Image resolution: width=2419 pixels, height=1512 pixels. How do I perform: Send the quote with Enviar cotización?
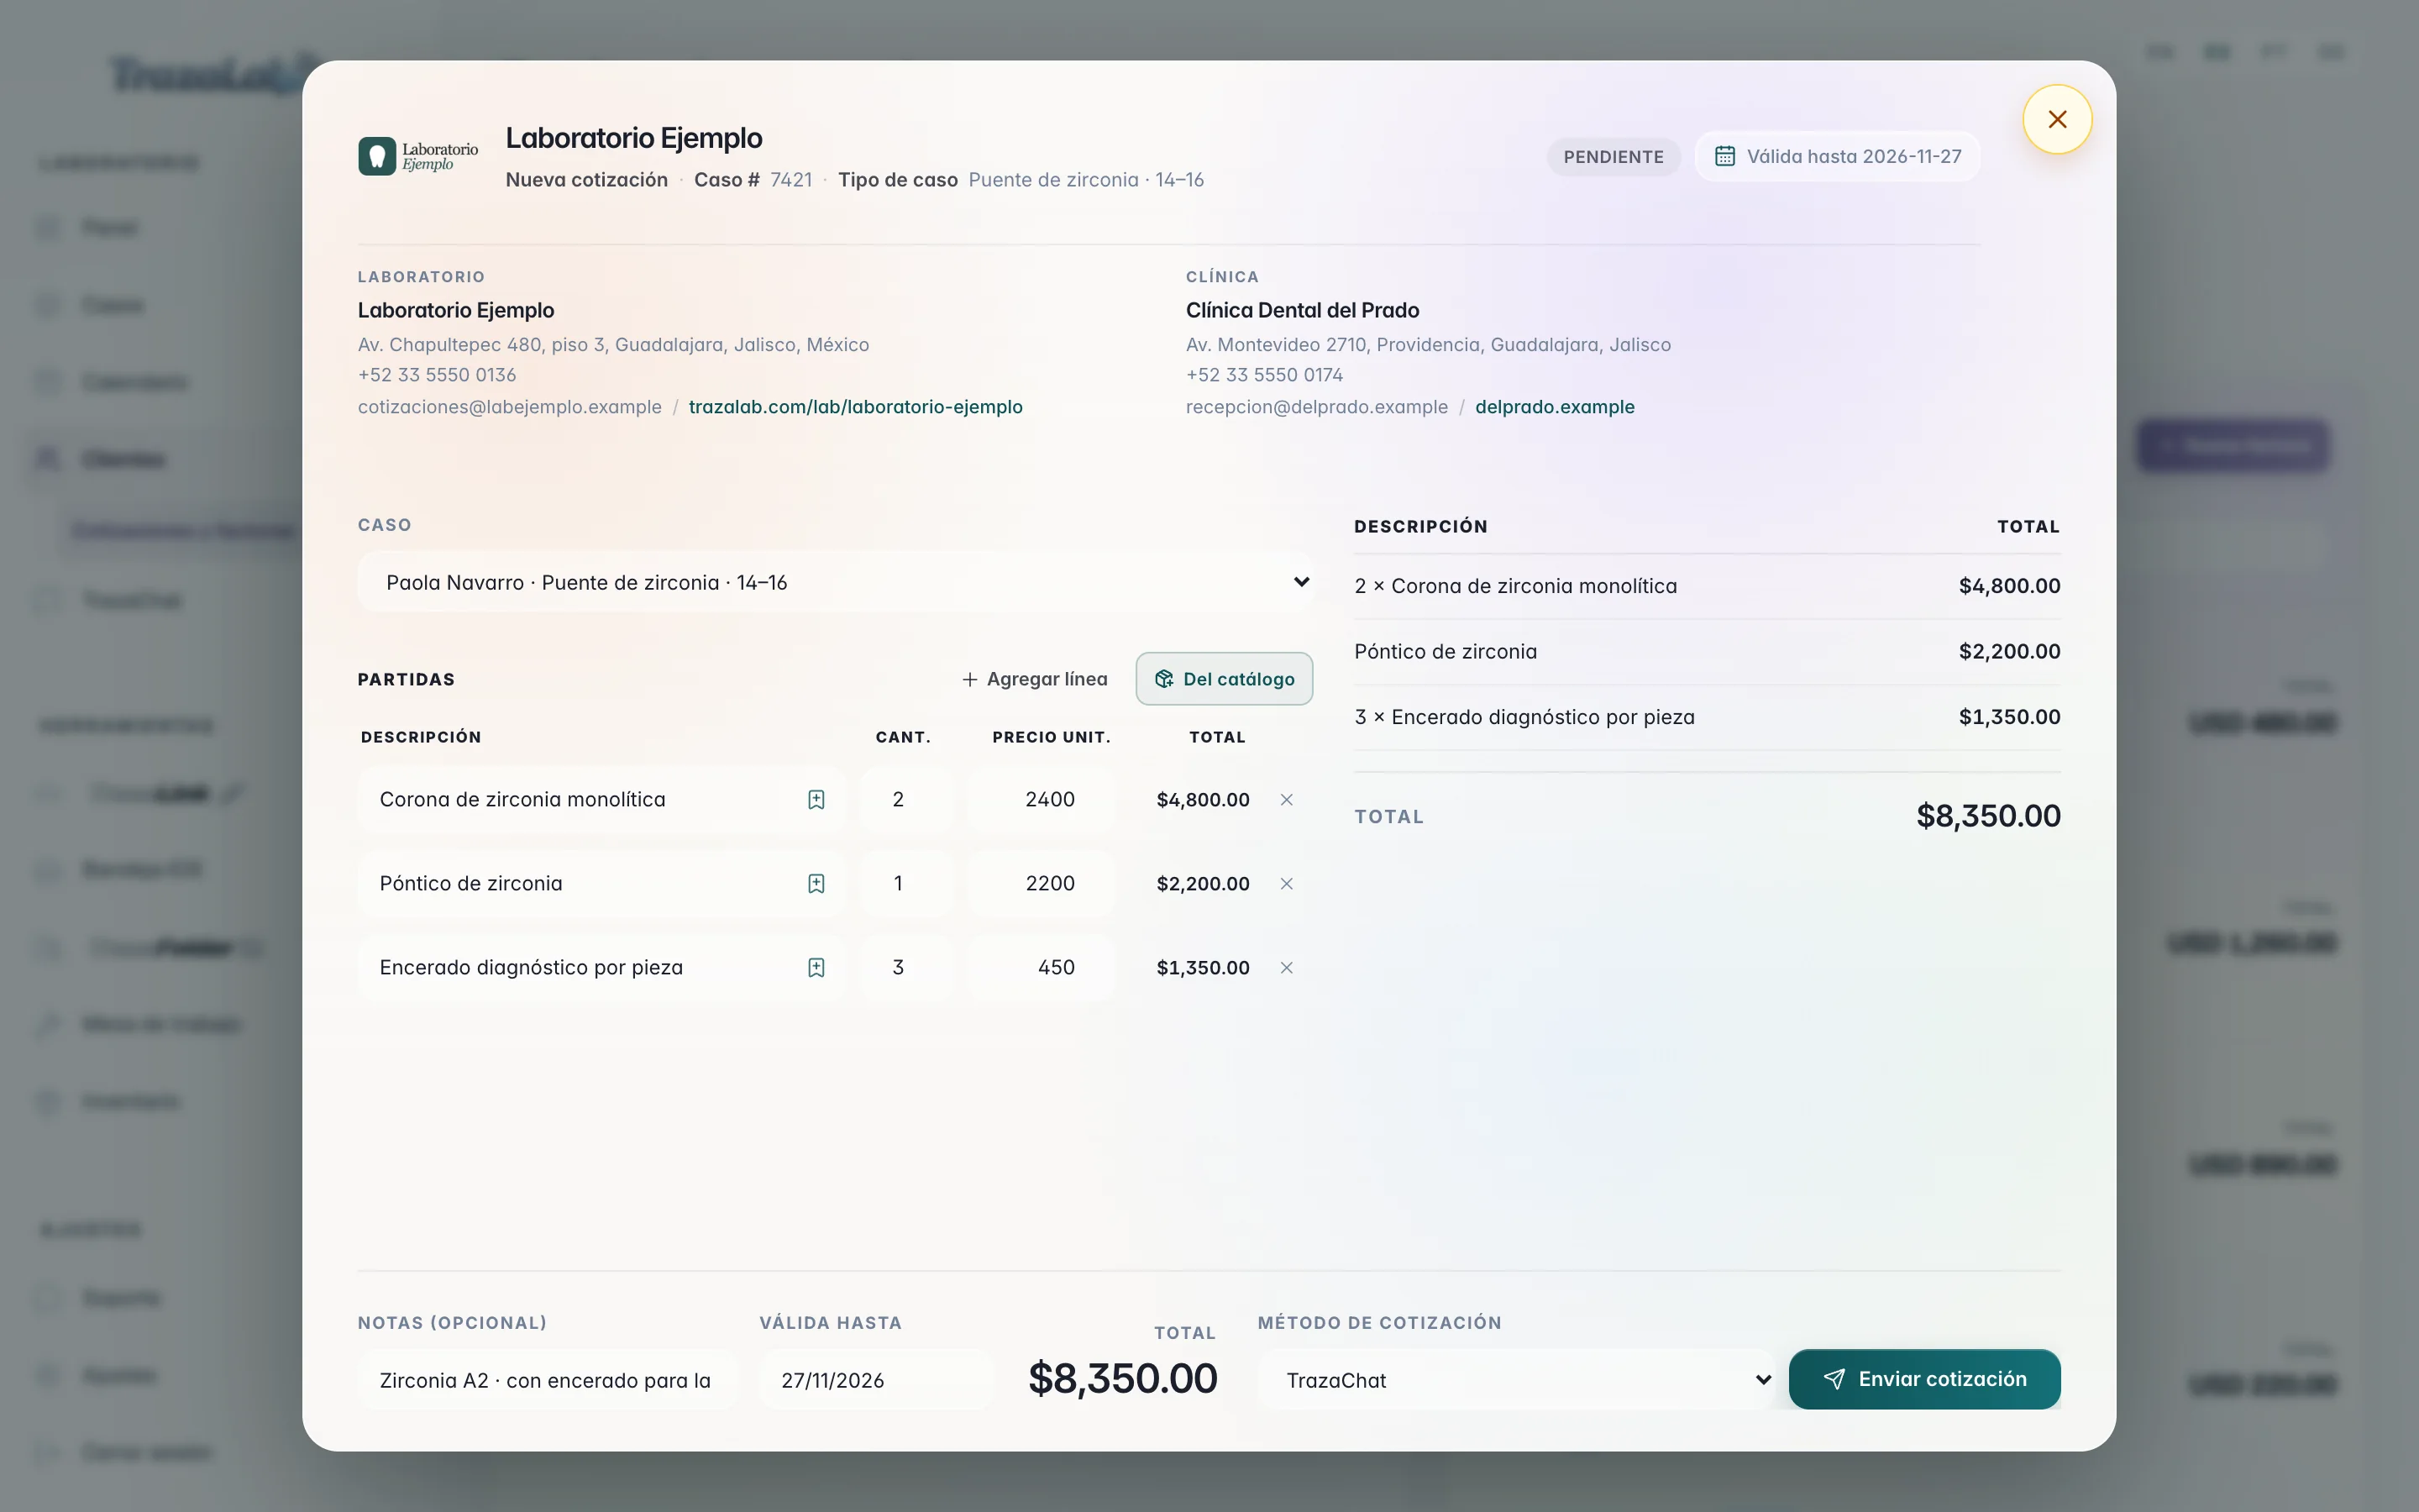click(x=1924, y=1379)
